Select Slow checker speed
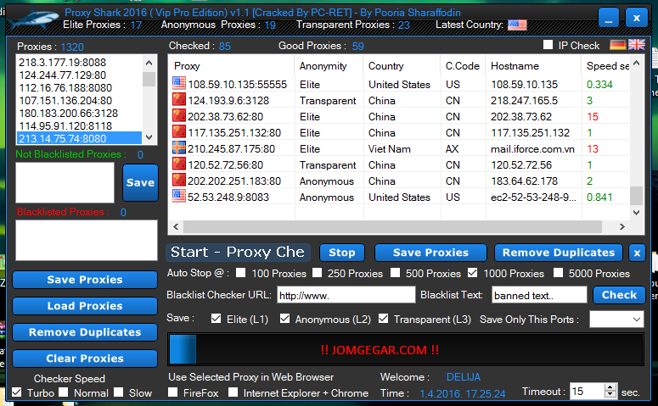Viewport: 658px width, 406px height. click(119, 392)
